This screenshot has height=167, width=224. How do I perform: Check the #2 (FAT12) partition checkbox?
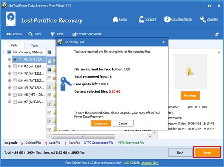pos(15,66)
